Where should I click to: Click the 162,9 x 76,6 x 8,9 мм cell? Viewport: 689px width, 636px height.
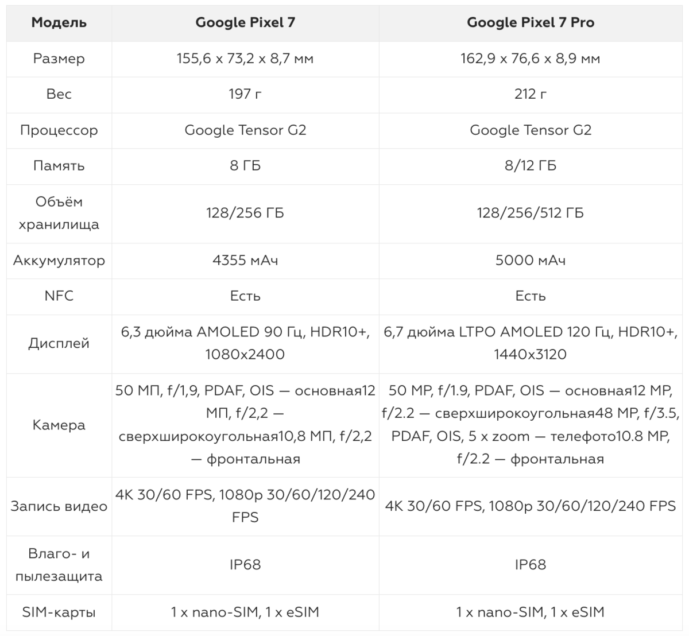(531, 59)
